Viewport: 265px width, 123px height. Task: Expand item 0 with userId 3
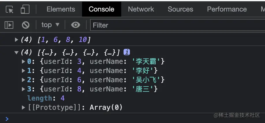coord(23,61)
